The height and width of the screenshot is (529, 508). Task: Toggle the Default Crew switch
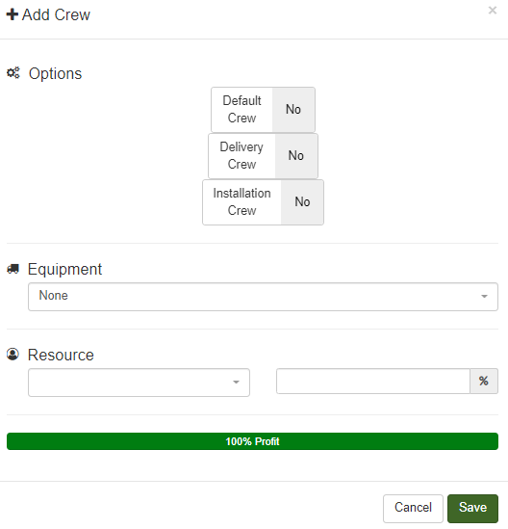pos(263,110)
